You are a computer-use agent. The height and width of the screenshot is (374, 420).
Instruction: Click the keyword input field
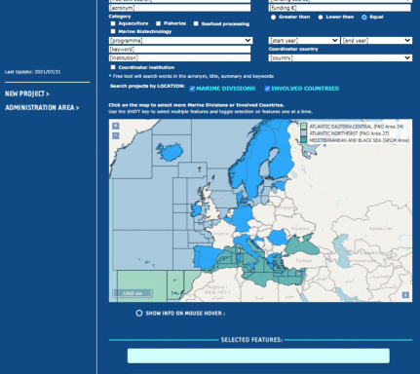click(179, 49)
